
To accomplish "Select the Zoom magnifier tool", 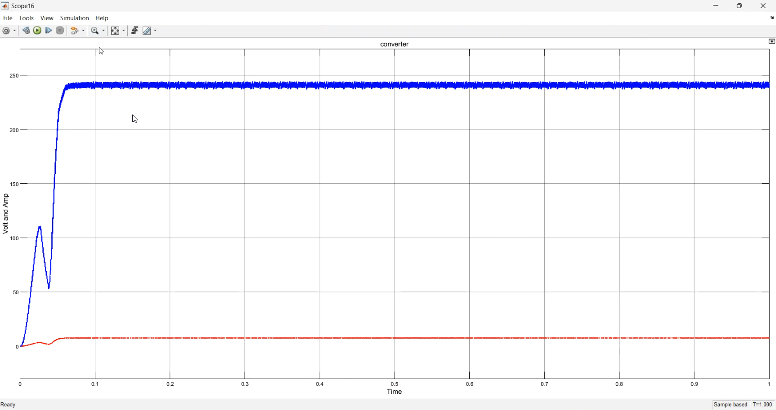I will click(95, 31).
